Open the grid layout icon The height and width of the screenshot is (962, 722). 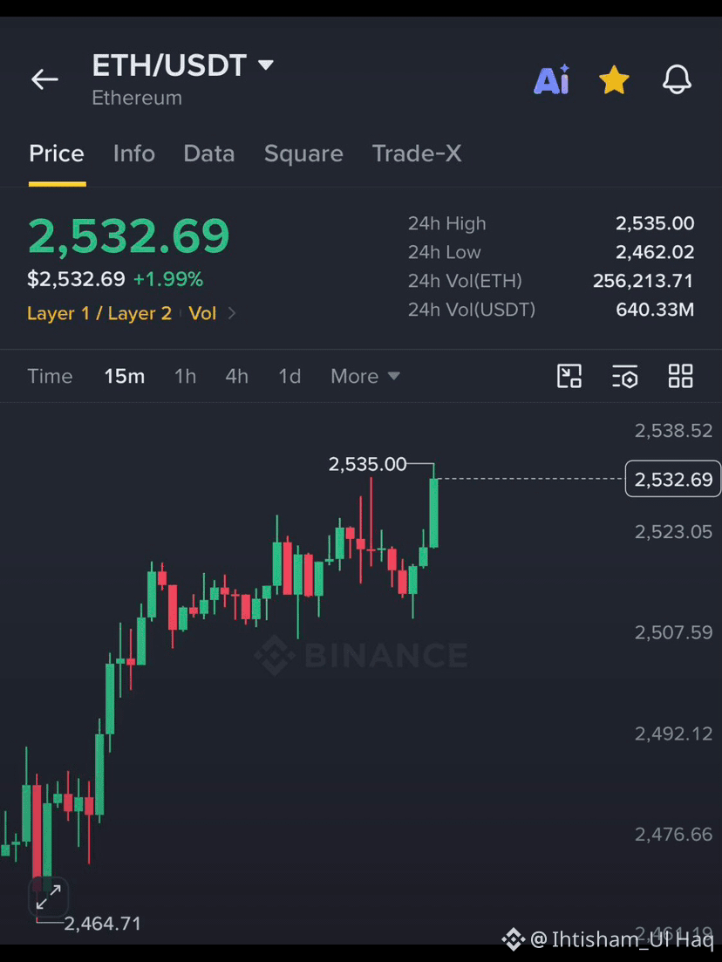point(681,376)
